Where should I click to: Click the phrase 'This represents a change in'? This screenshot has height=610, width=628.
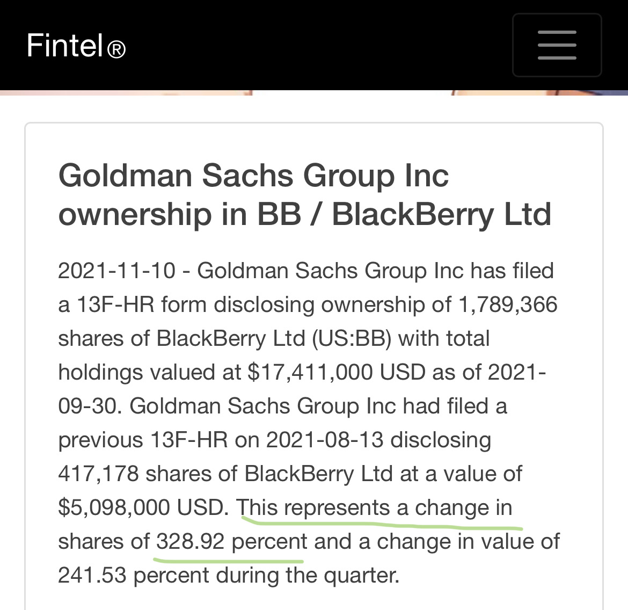coord(374,508)
